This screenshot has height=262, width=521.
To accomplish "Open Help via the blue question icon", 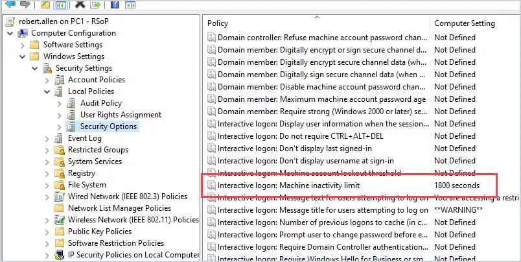I will click(115, 5).
